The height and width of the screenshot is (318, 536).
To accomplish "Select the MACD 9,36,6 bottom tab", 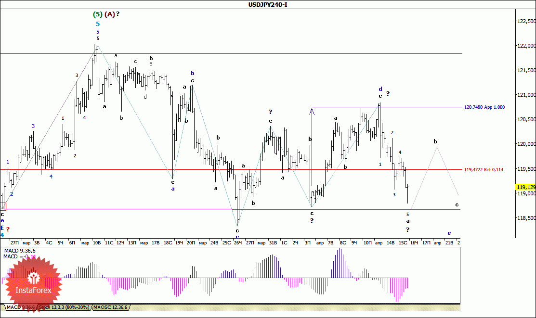I will pos(21,307).
